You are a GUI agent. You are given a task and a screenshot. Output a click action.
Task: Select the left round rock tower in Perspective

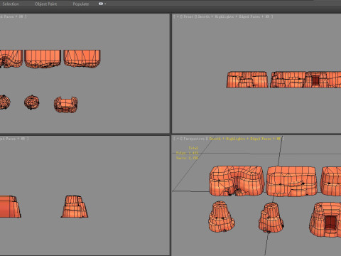pyautogui.click(x=221, y=216)
